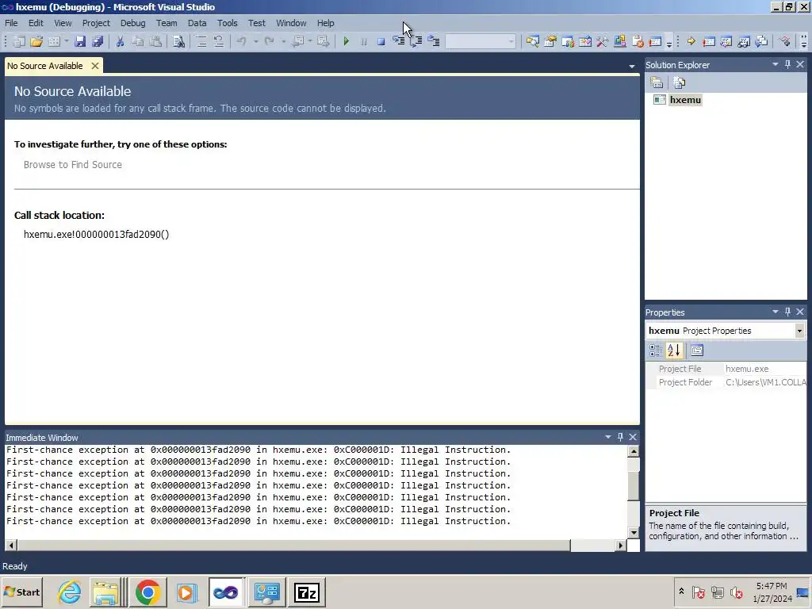Click the Find in Files binoculars icon
This screenshot has width=812, height=609.
(x=178, y=41)
